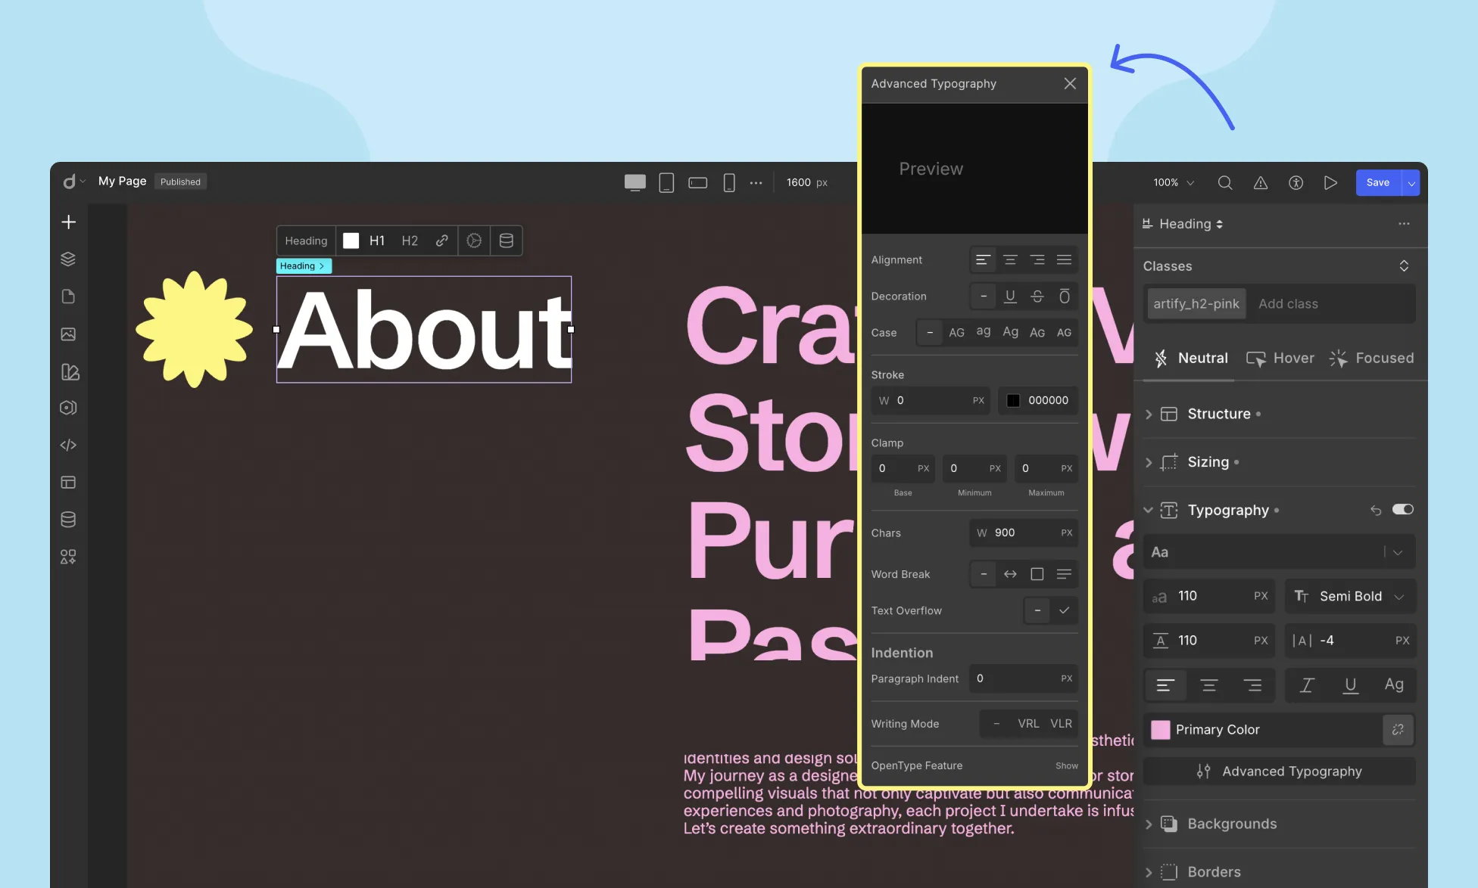The width and height of the screenshot is (1478, 888).
Task: Click the white color swatch in heading toolbar
Action: coord(351,241)
